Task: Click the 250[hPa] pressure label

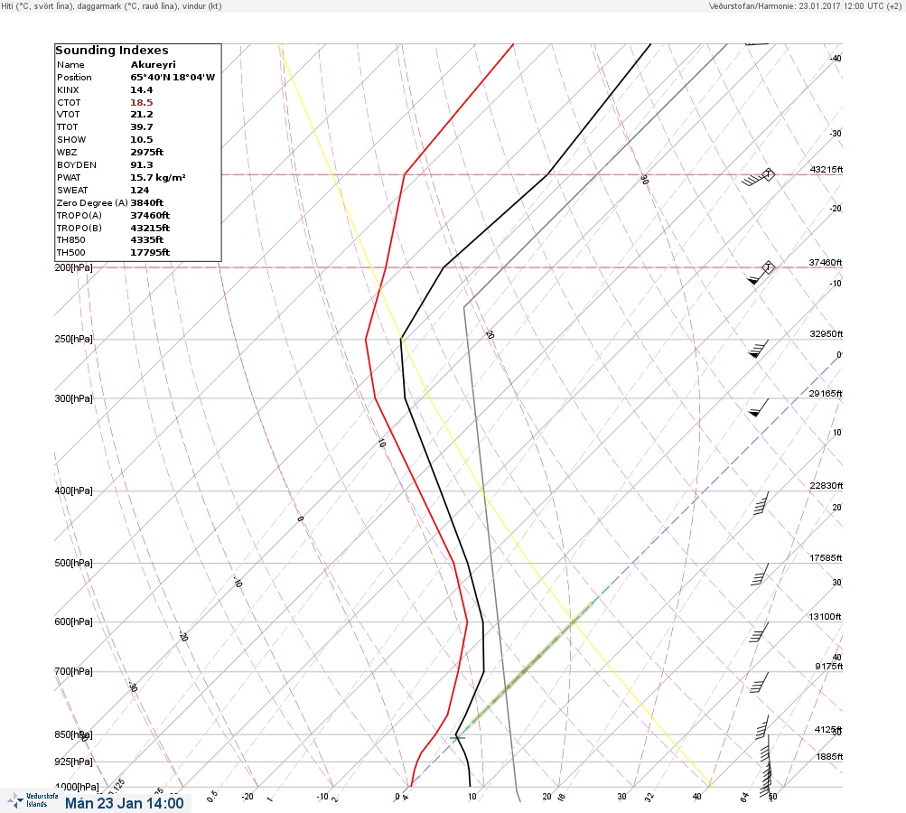Action: click(x=73, y=339)
